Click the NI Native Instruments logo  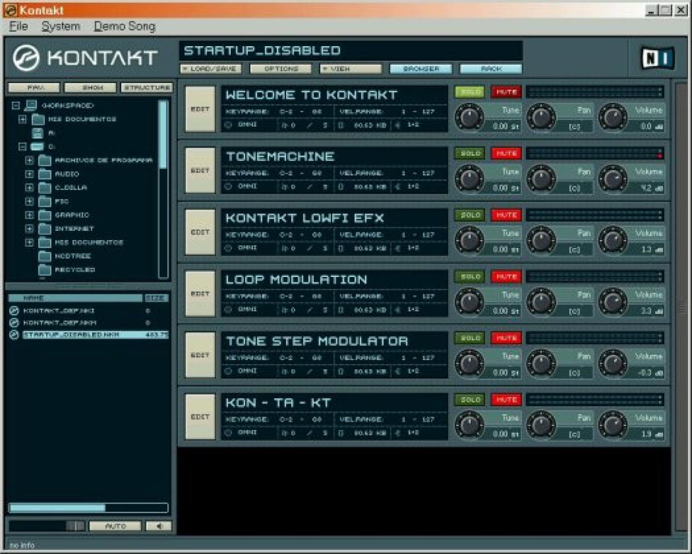(657, 58)
